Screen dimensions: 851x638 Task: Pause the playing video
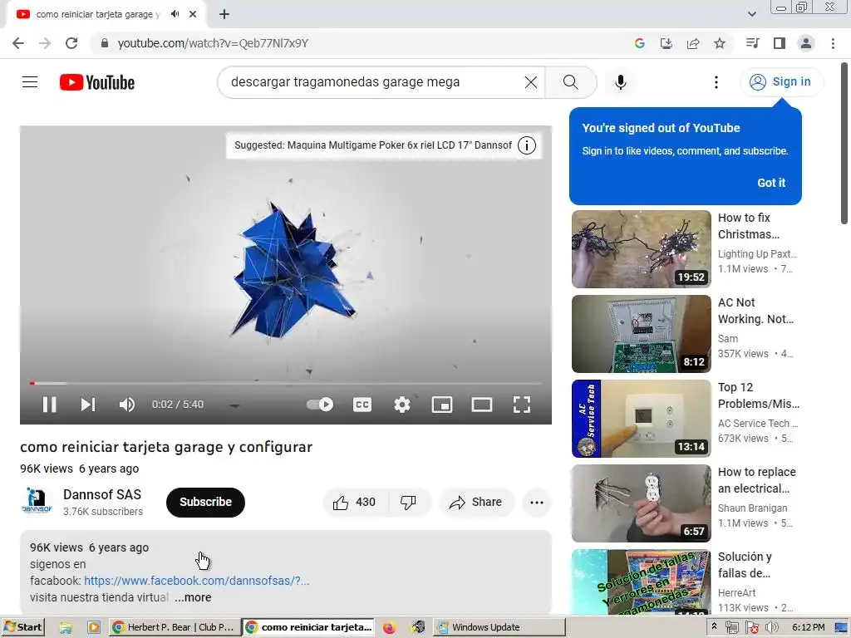click(x=49, y=405)
